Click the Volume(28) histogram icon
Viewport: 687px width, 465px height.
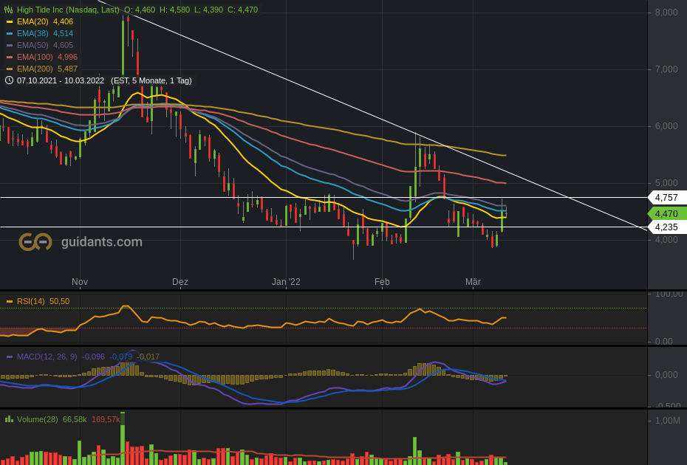coord(10,420)
